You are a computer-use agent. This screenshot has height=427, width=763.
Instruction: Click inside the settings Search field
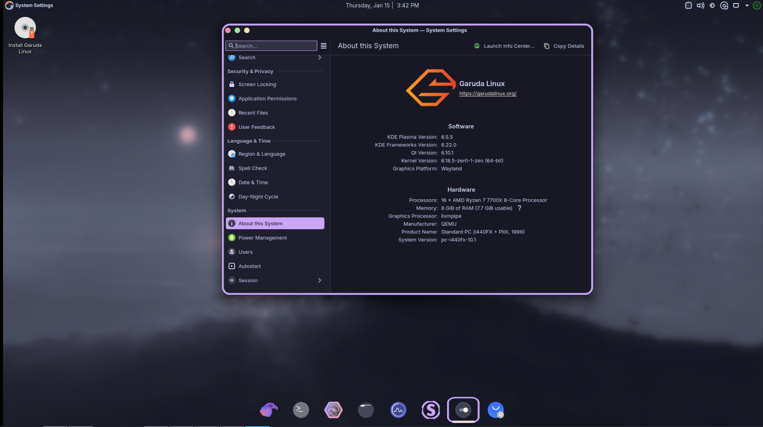click(271, 46)
